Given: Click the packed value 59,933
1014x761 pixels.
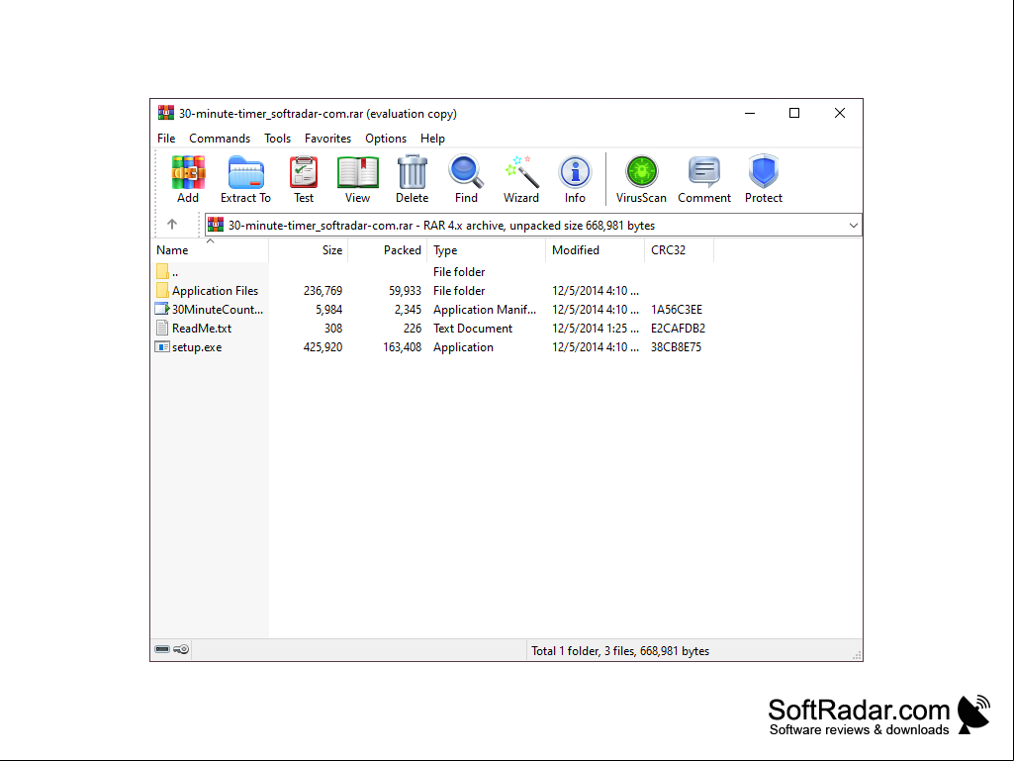Looking at the screenshot, I should coord(405,291).
